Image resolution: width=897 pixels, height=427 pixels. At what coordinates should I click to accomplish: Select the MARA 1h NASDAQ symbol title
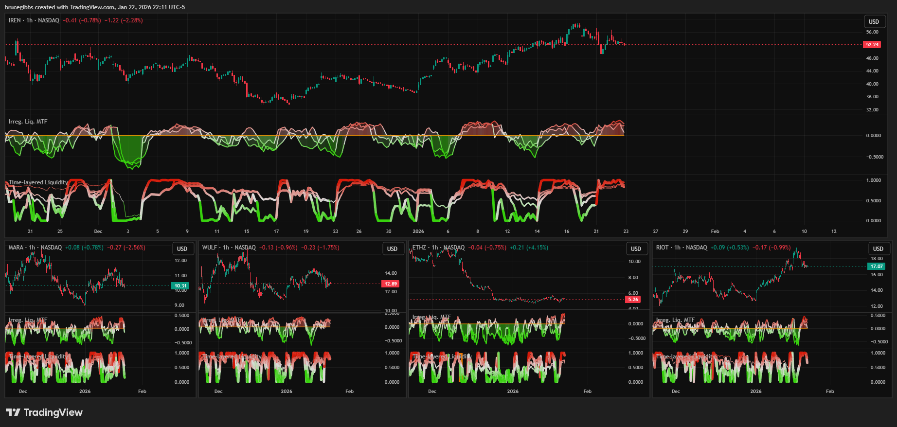click(35, 248)
